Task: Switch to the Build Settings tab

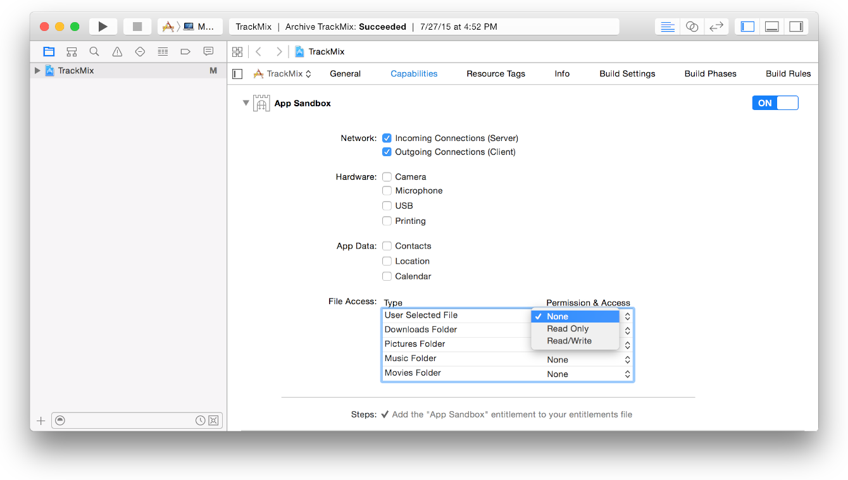Action: coord(627,73)
